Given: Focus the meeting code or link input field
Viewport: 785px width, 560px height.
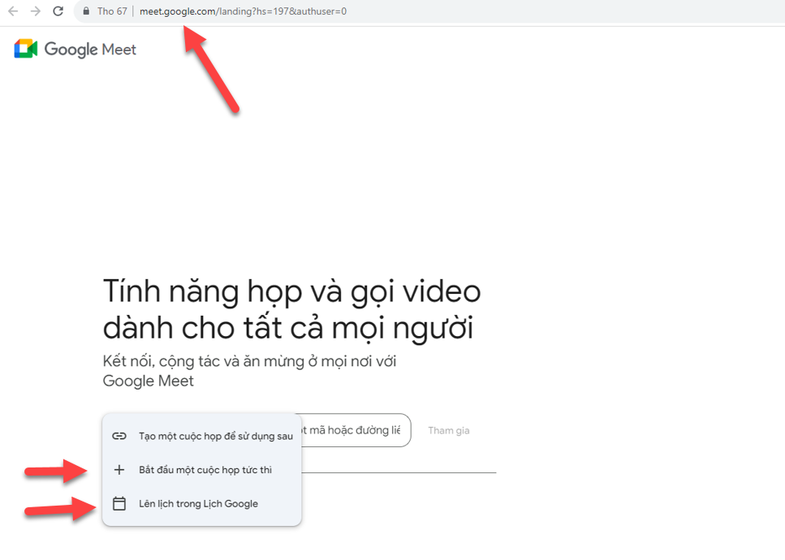Looking at the screenshot, I should click(356, 430).
